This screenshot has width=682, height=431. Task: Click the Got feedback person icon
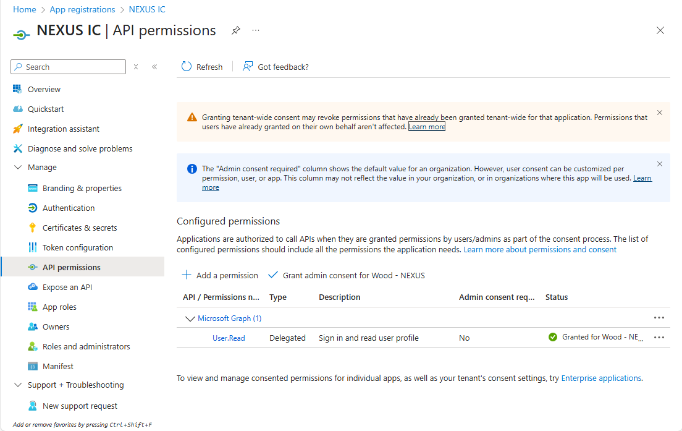click(248, 66)
